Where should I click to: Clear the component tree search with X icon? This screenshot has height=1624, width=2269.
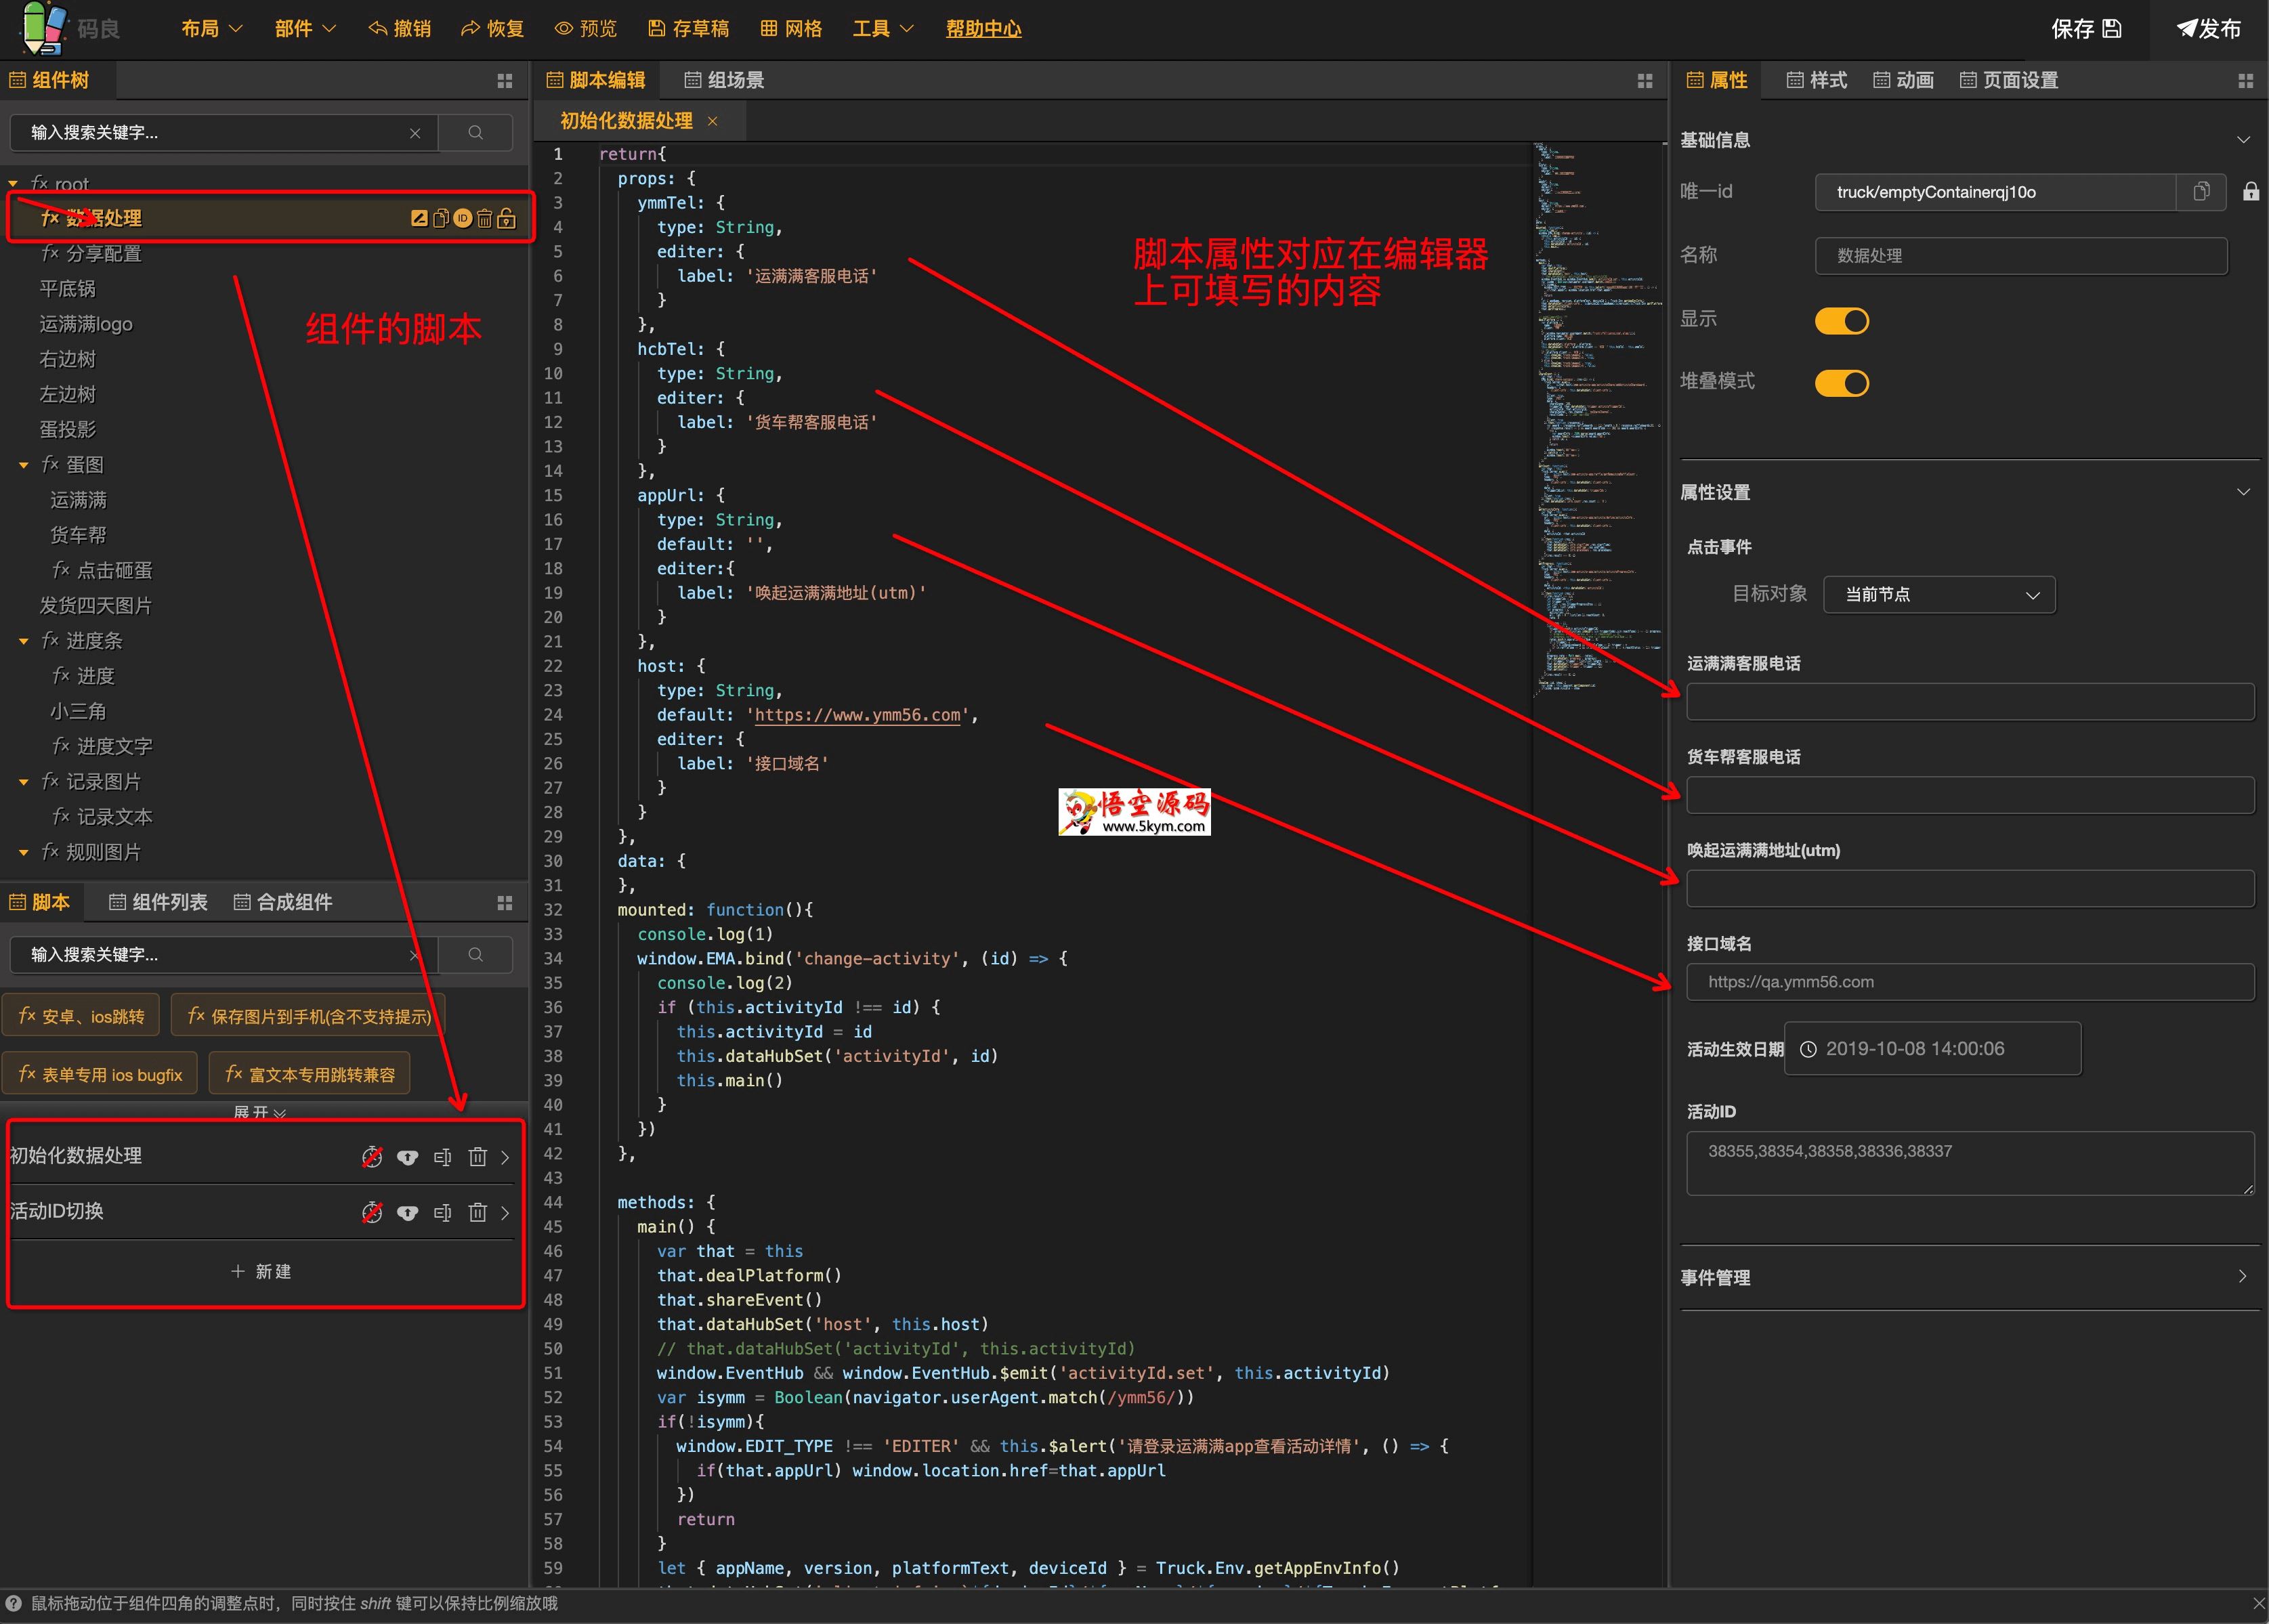pyautogui.click(x=415, y=133)
